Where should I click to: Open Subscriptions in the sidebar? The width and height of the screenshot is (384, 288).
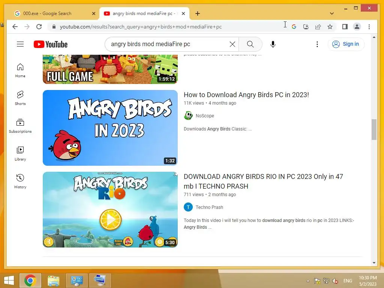(20, 126)
